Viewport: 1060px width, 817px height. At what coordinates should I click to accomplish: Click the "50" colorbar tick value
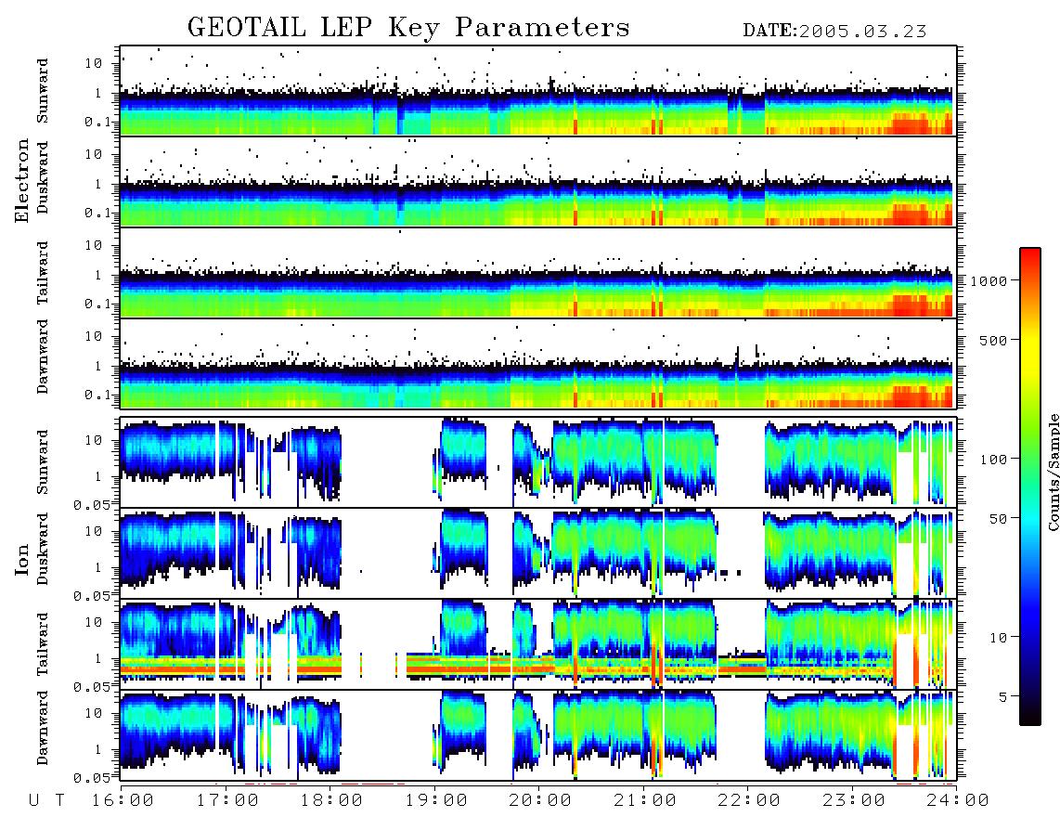pos(998,519)
